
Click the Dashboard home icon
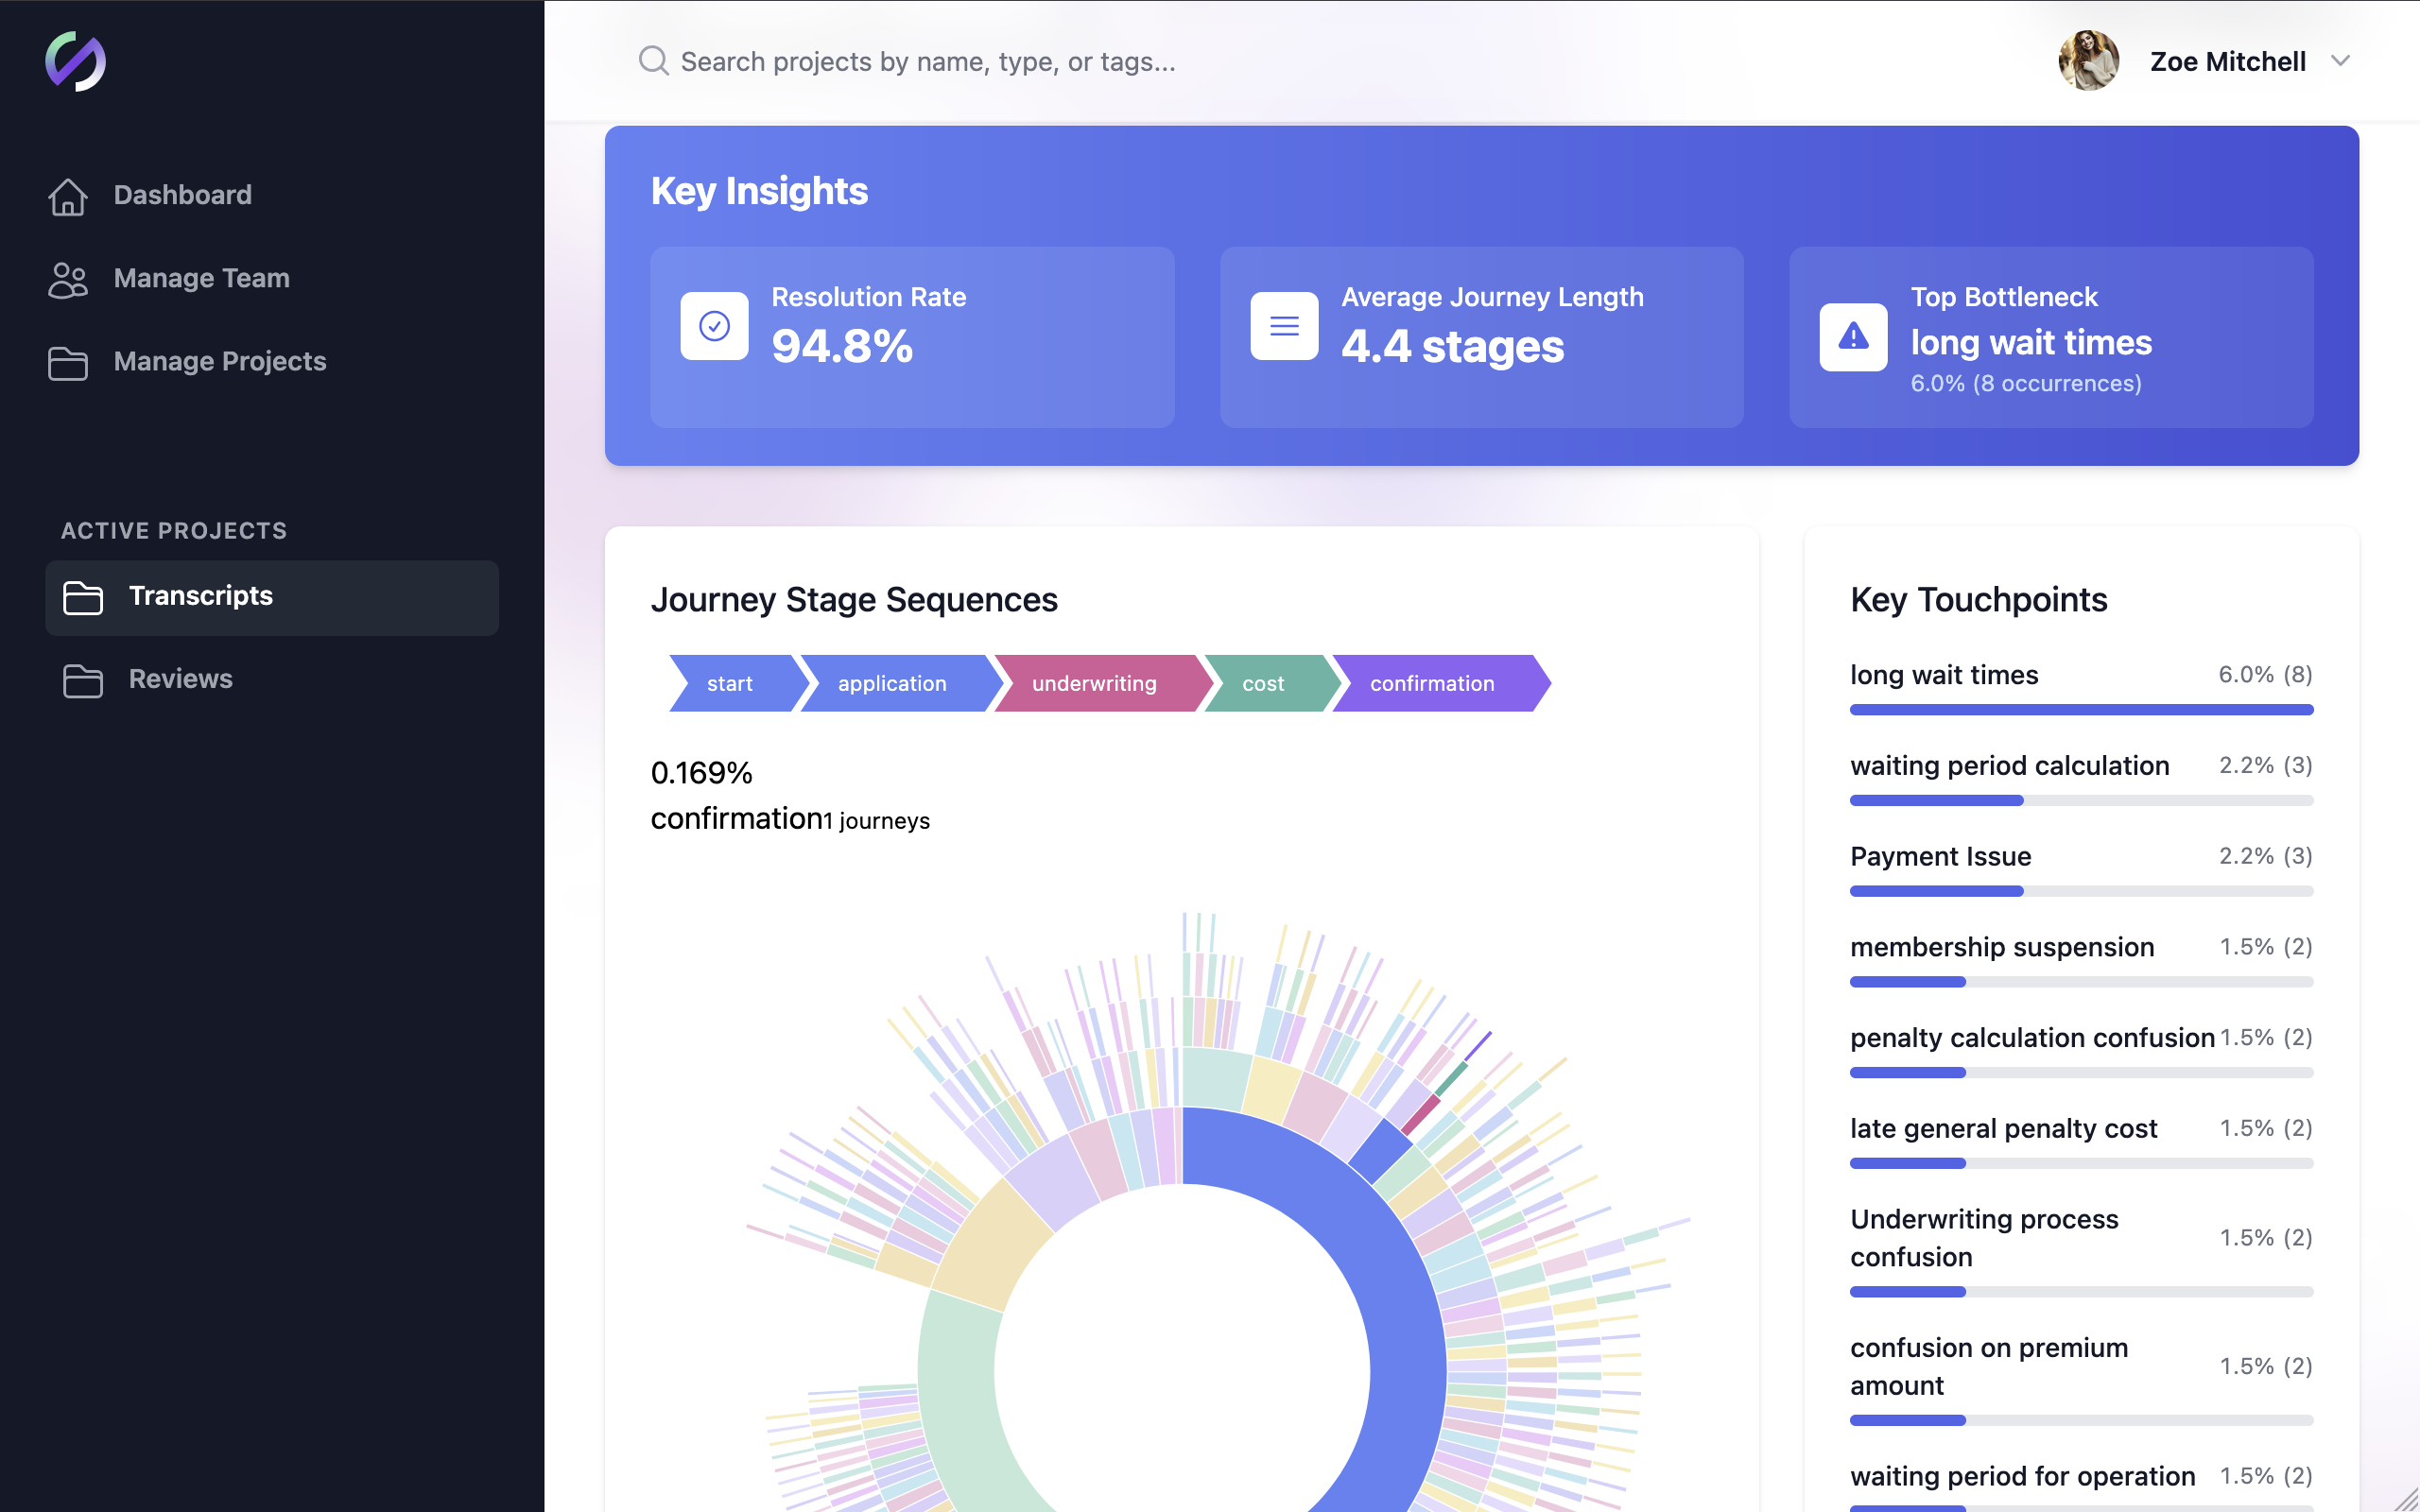[68, 196]
